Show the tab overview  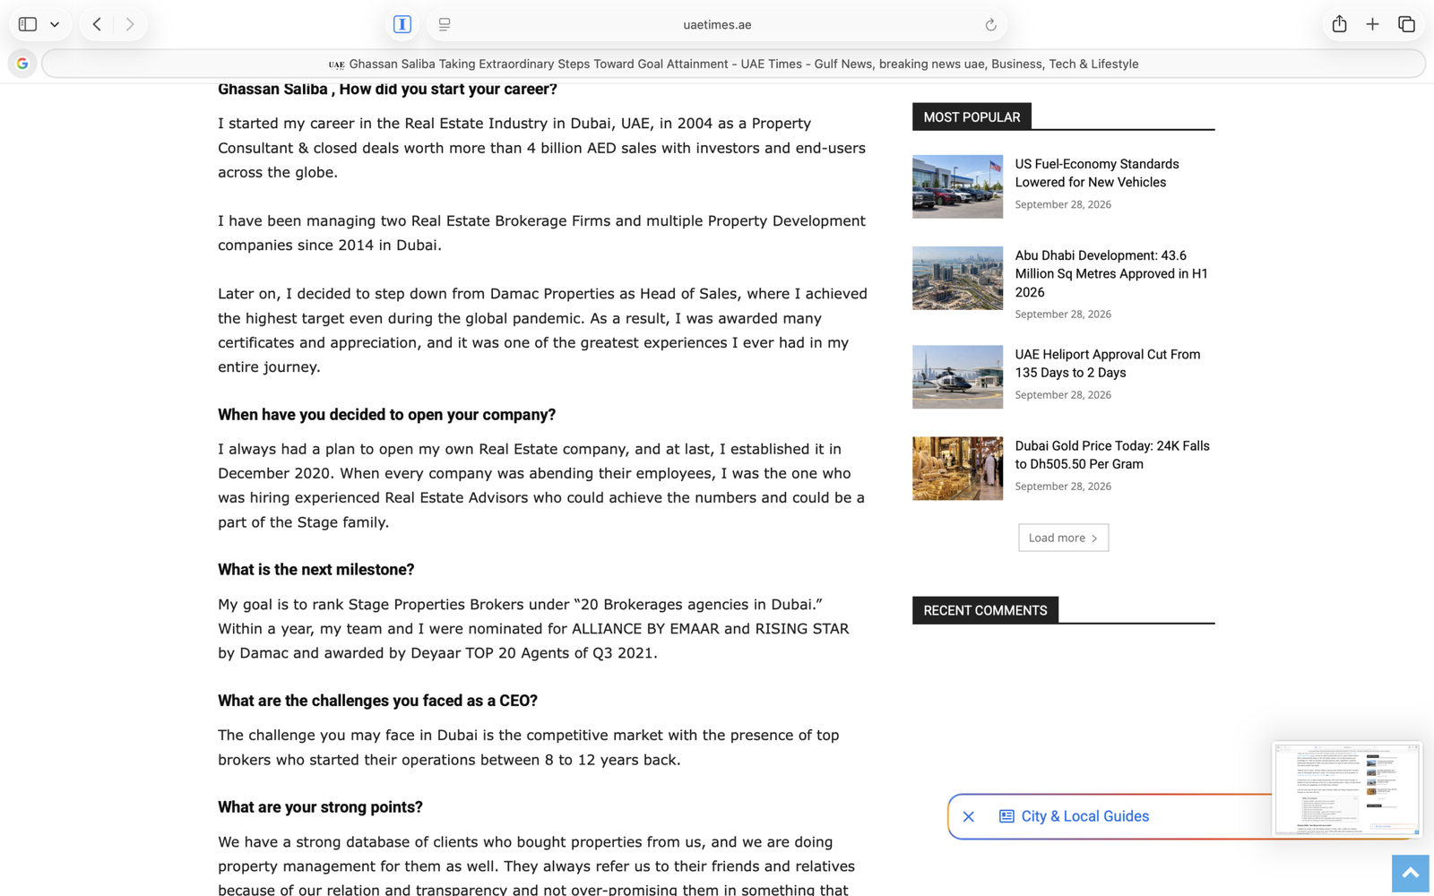click(1406, 24)
